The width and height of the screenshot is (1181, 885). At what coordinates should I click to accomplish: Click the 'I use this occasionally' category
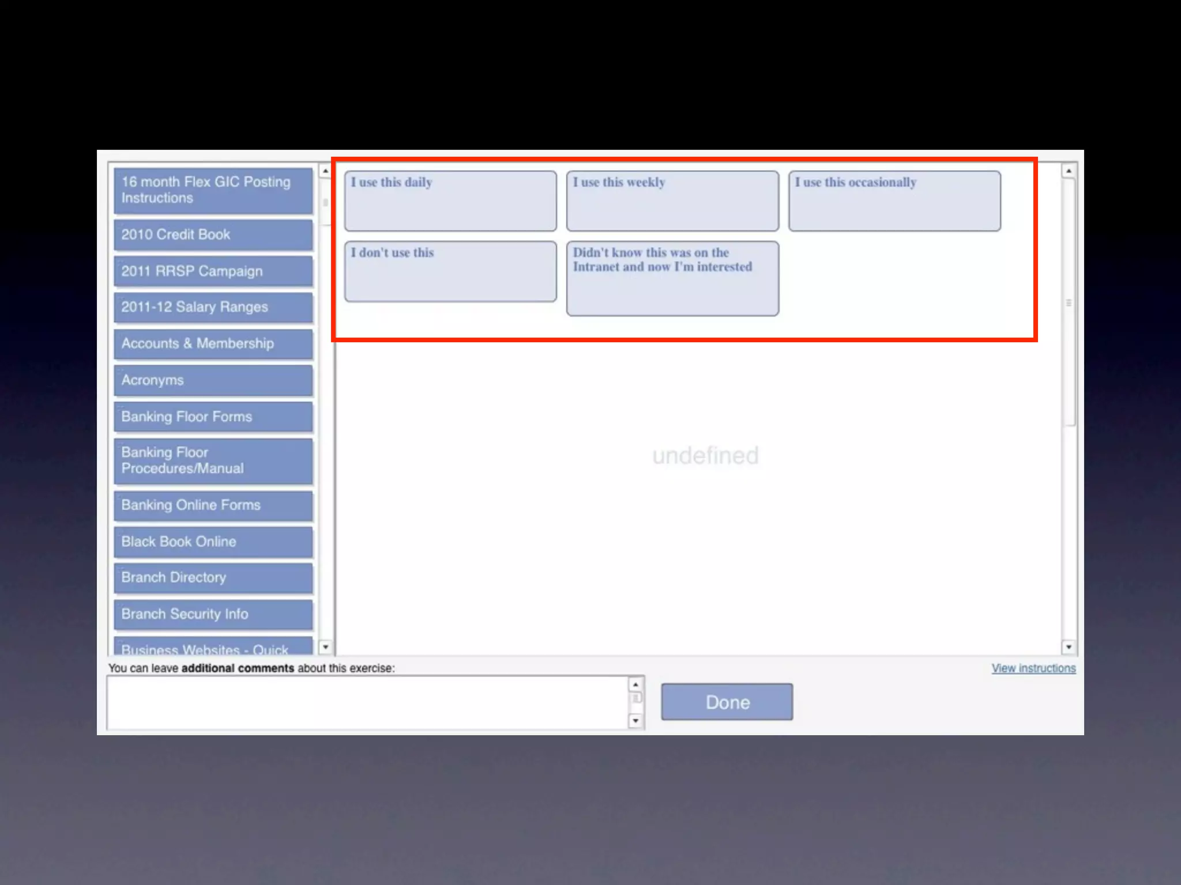894,201
